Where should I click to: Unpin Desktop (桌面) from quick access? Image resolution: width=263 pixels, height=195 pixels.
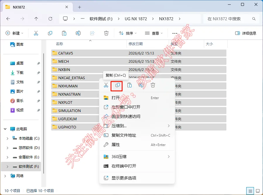point(39,63)
